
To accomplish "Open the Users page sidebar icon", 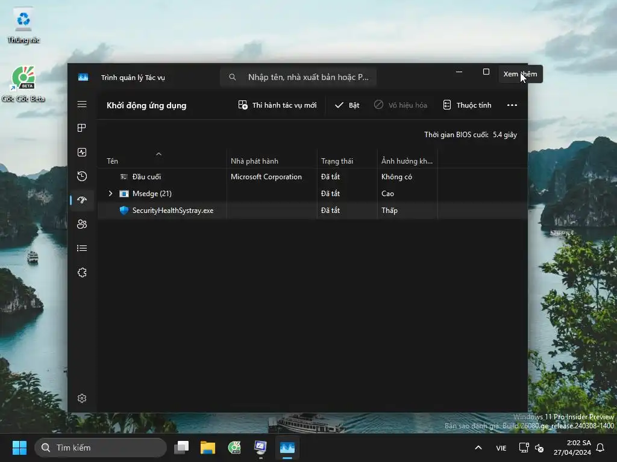I will tap(82, 224).
